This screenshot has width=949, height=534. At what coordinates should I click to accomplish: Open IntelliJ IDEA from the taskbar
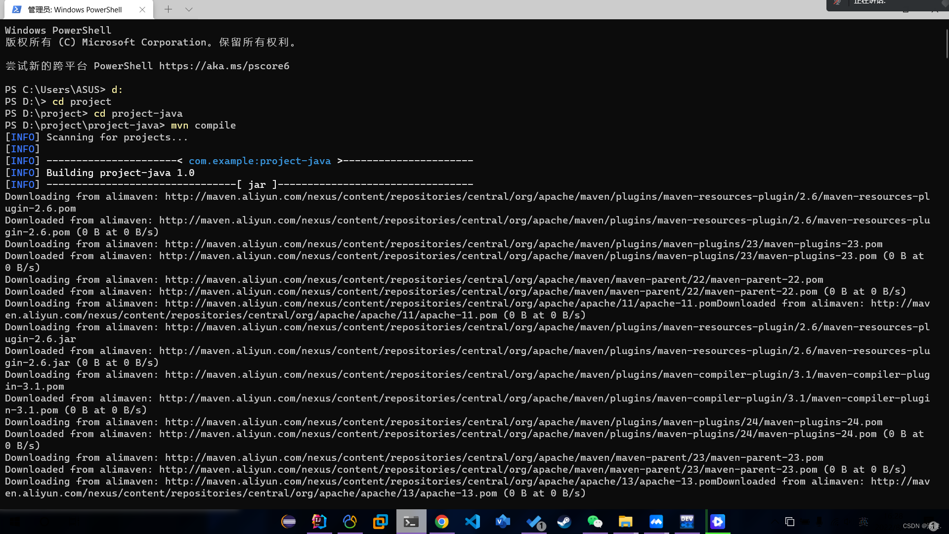[319, 522]
